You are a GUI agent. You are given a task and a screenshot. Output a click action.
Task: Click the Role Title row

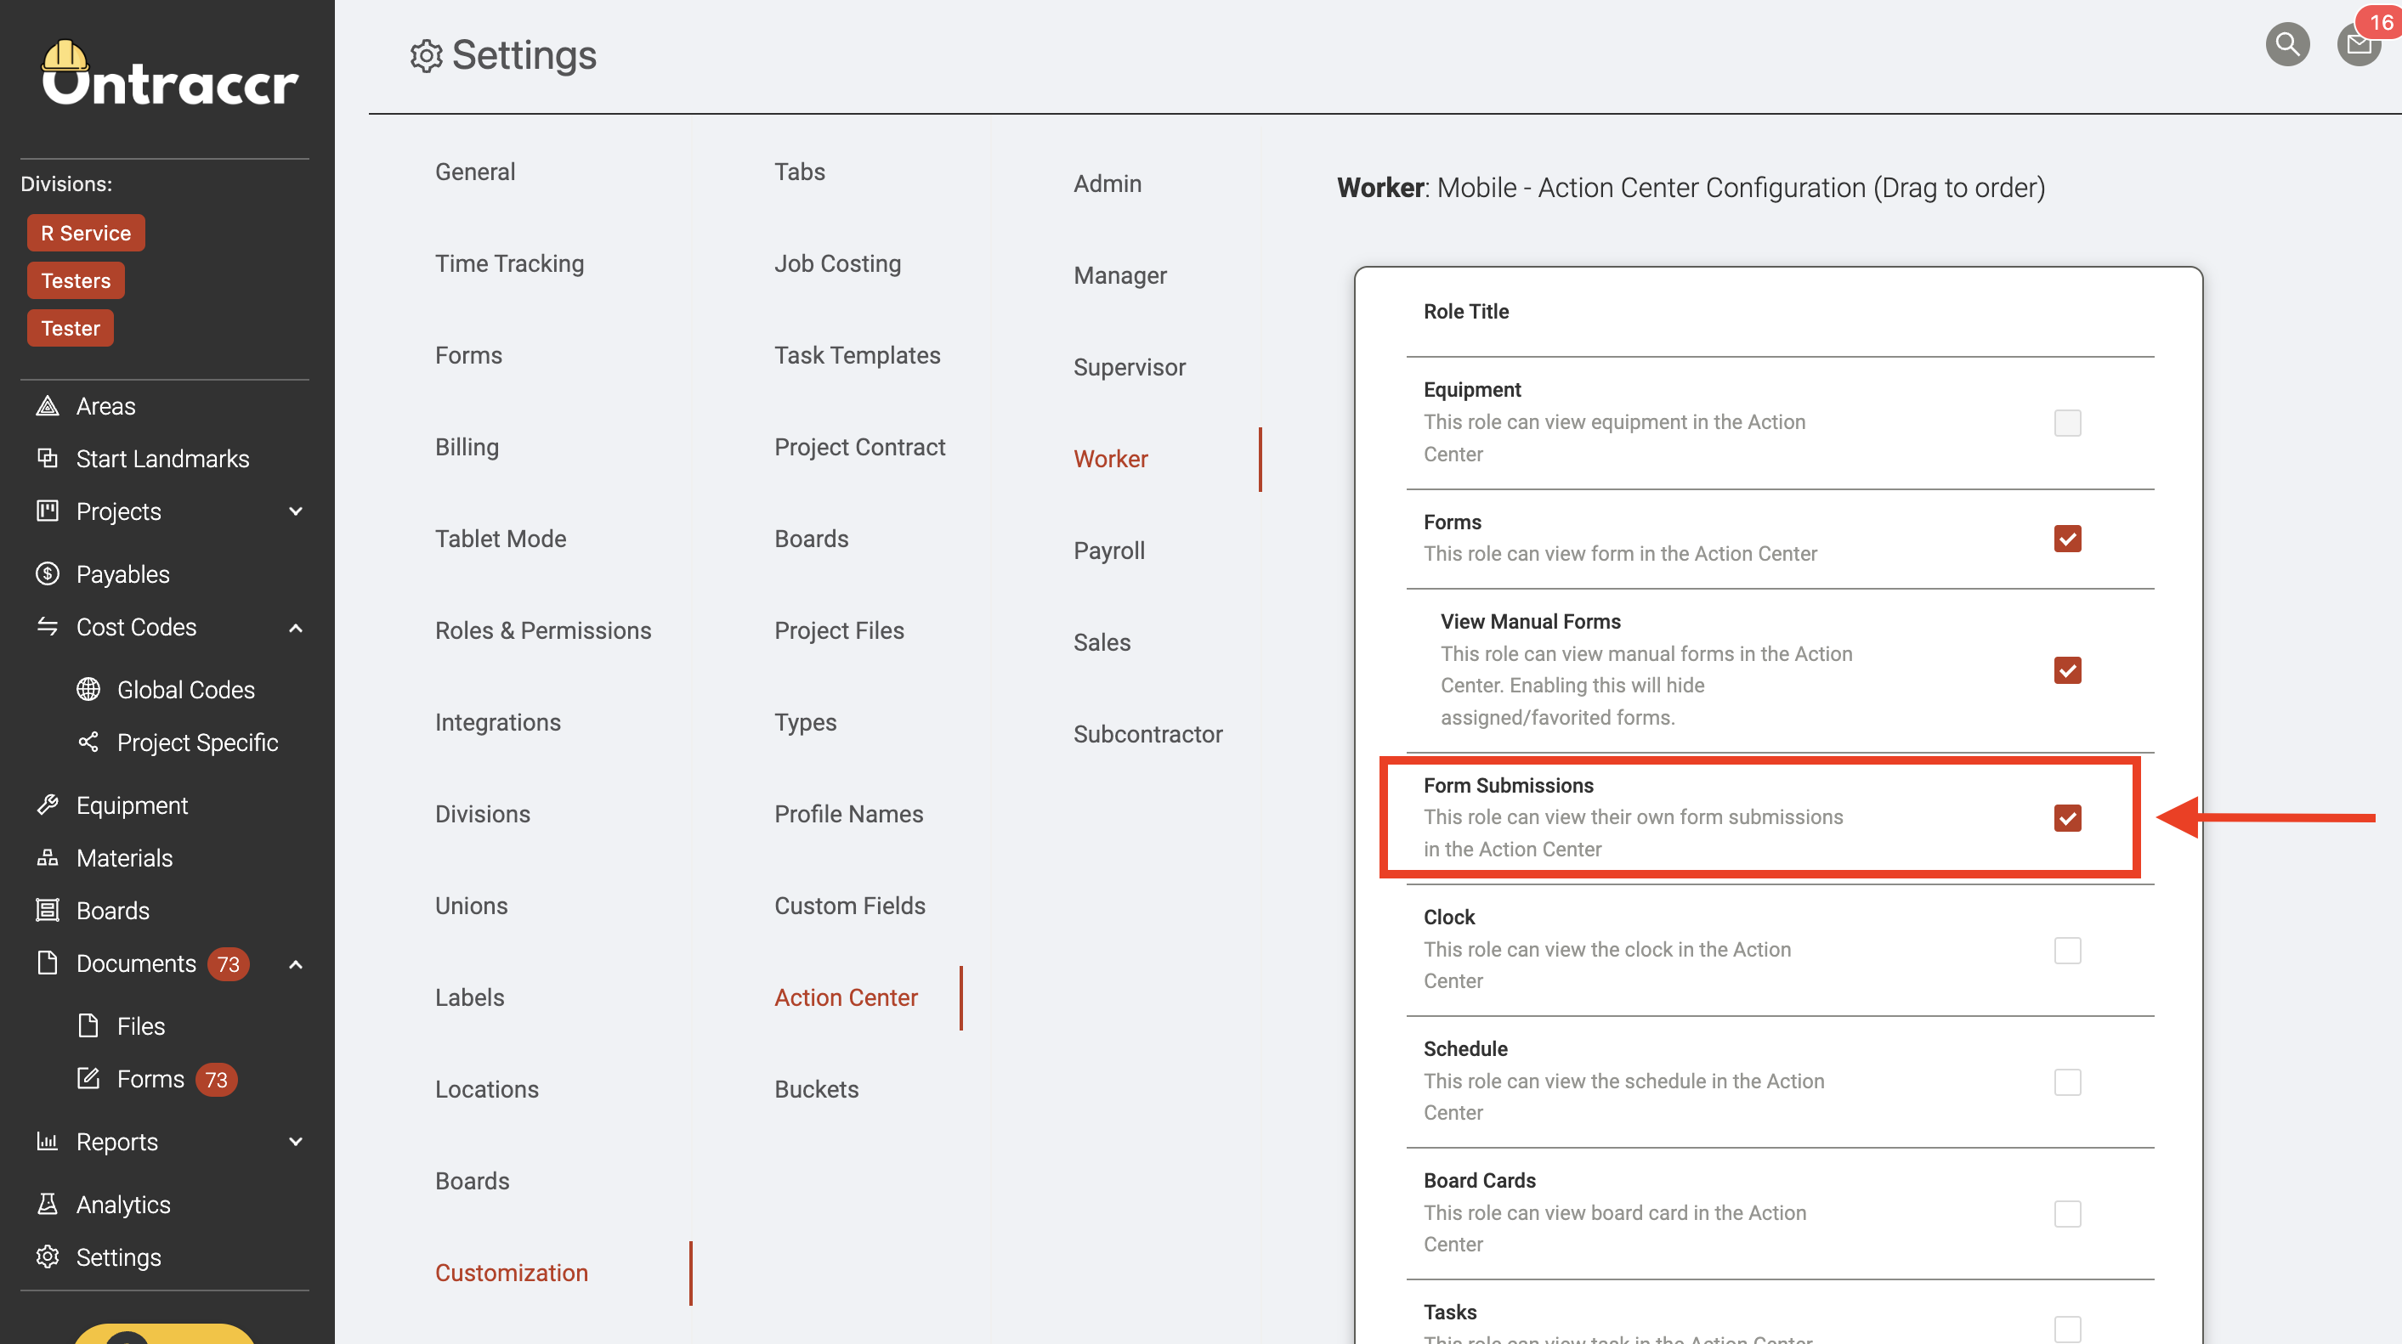pyautogui.click(x=1779, y=311)
